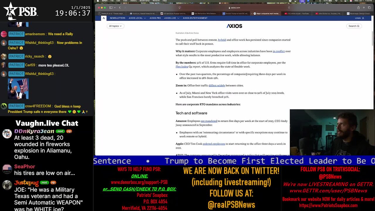Show the Safari tab overview icon
Viewport: 375px width, 211px height.
pos(369,8)
